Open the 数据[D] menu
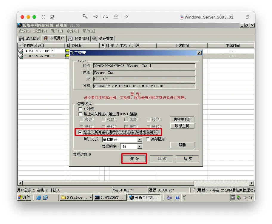Image resolution: width=272 pixels, height=224 pixels. coord(73,31)
